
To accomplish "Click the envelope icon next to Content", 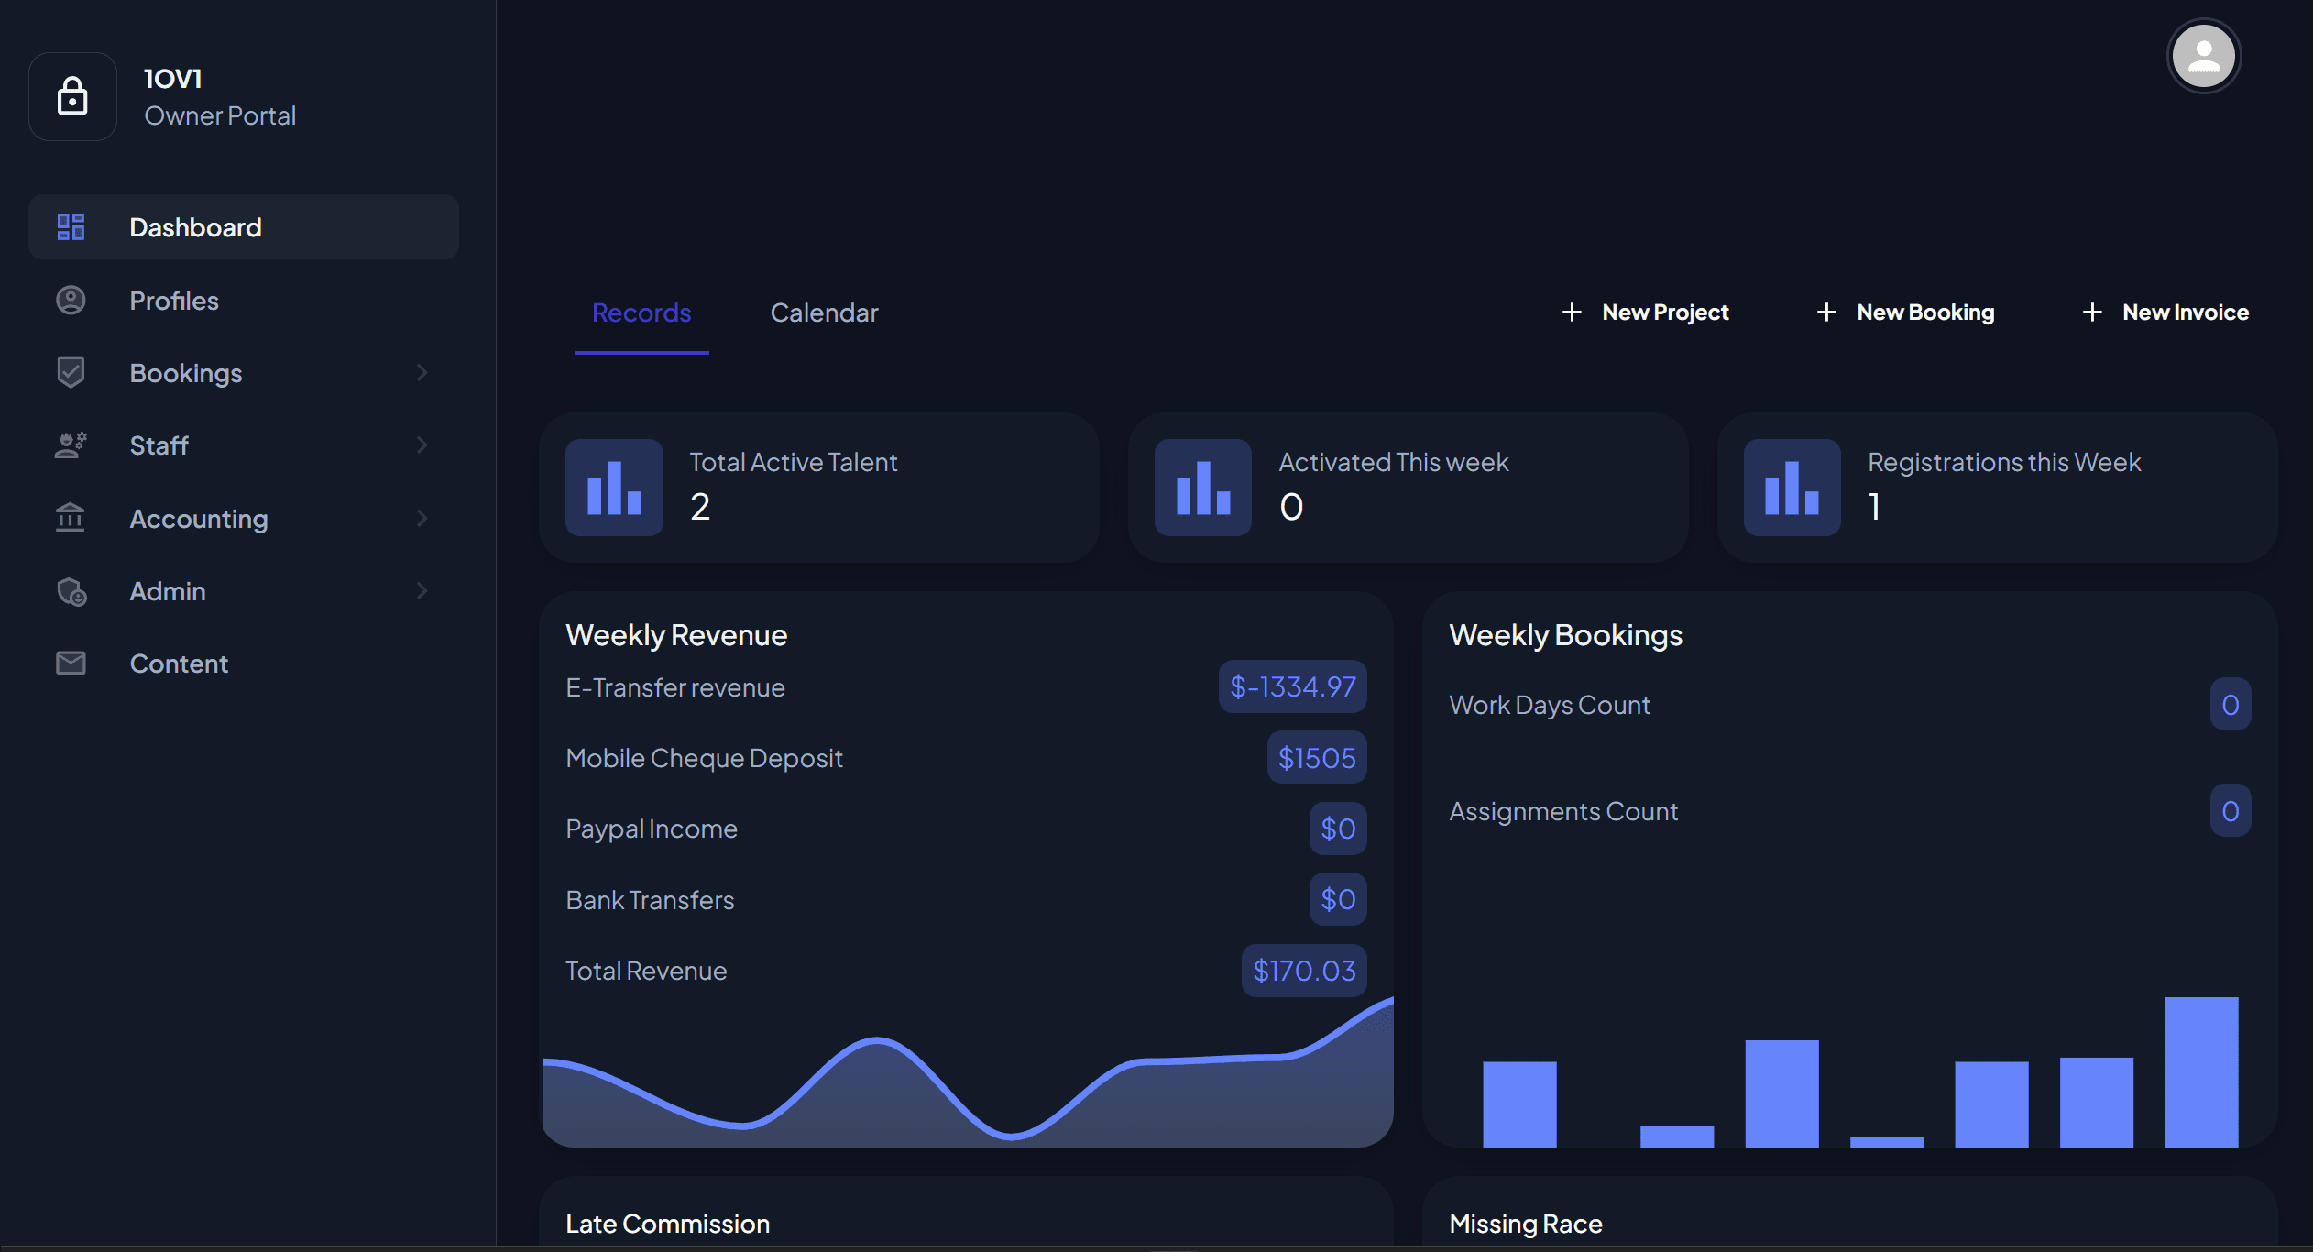I will [71, 663].
